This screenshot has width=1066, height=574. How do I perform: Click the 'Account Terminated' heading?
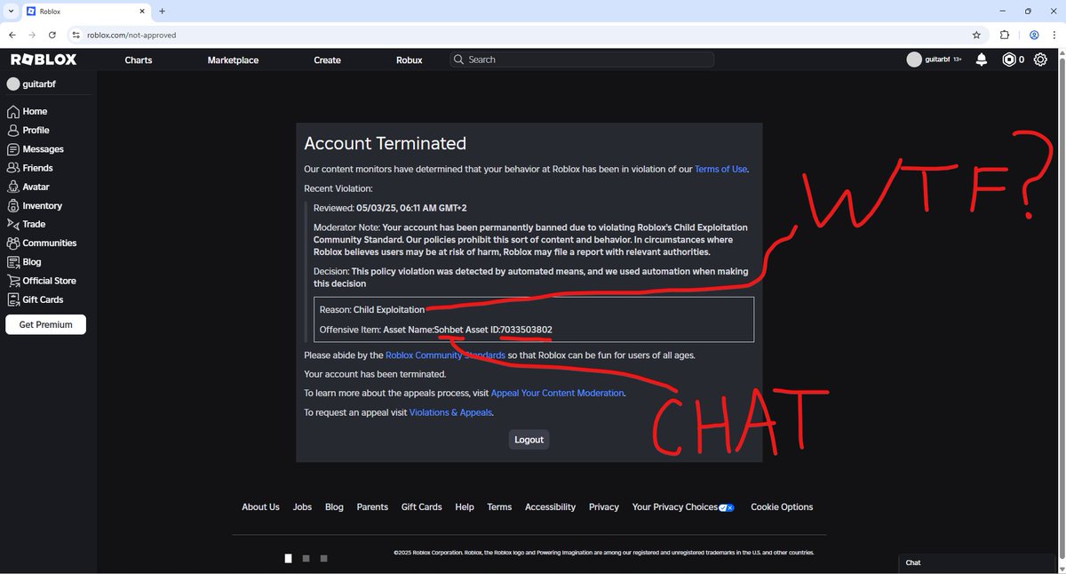pos(385,143)
